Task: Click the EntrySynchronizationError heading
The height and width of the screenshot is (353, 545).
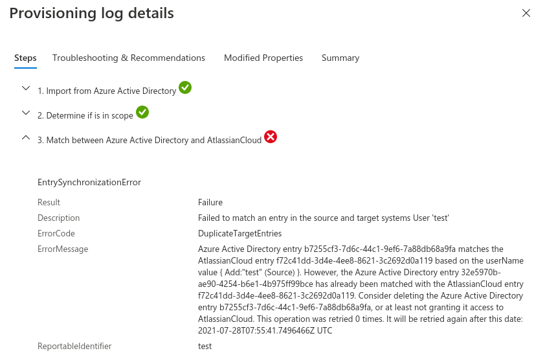Action: [89, 182]
